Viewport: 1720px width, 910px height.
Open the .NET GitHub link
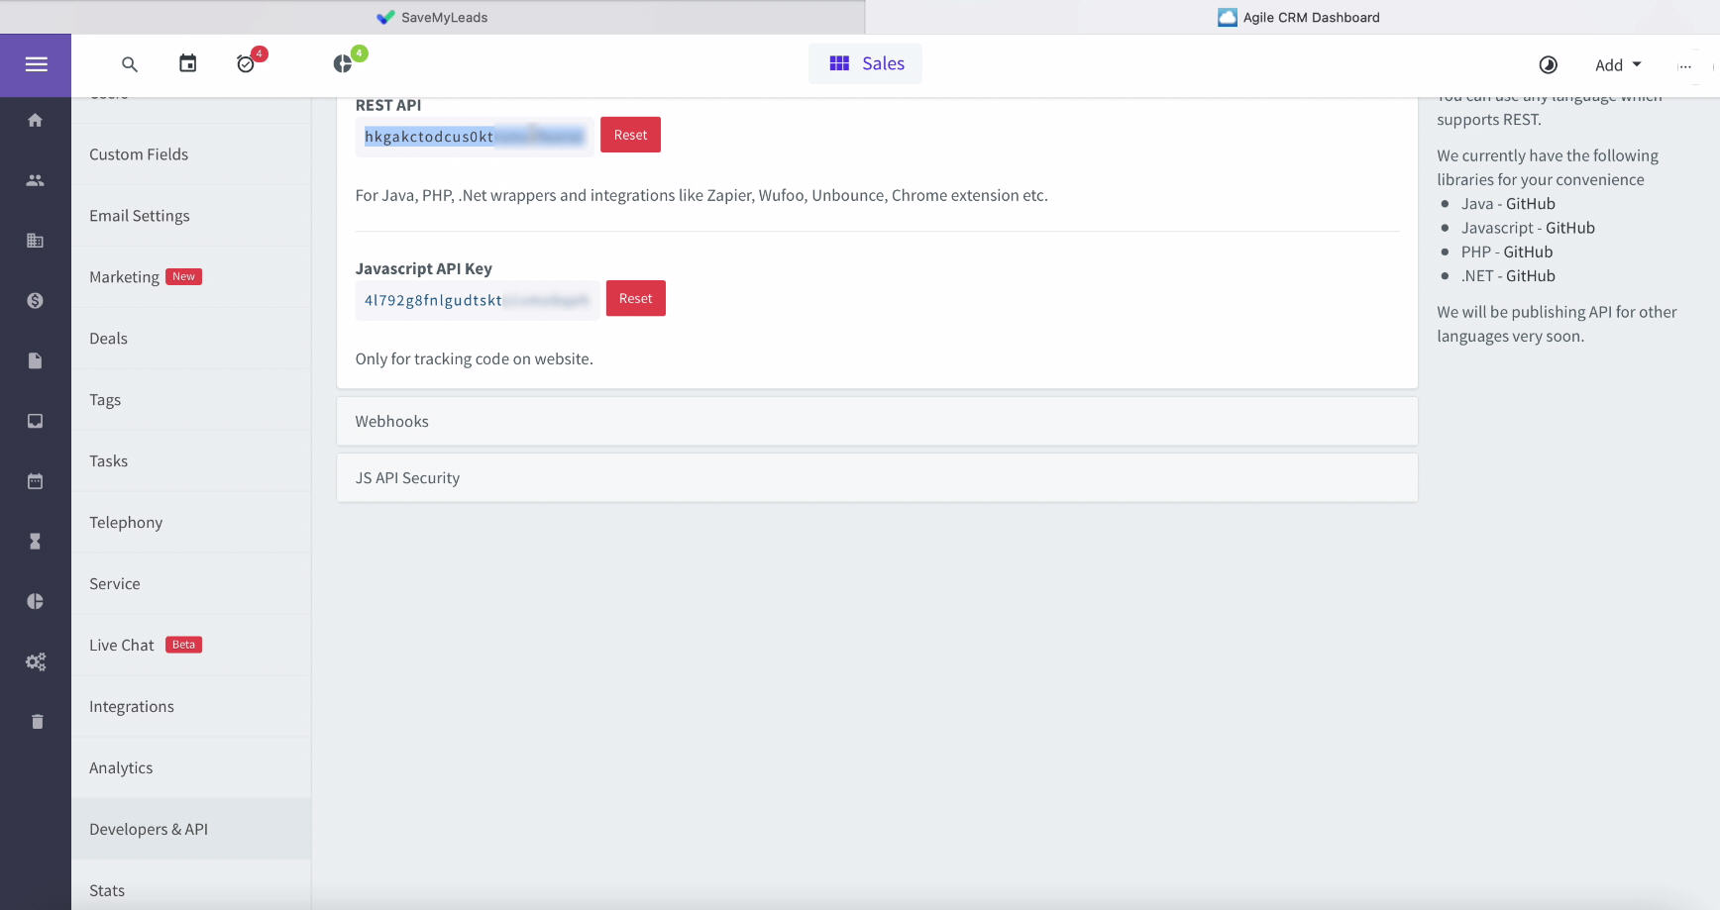[x=1531, y=276]
